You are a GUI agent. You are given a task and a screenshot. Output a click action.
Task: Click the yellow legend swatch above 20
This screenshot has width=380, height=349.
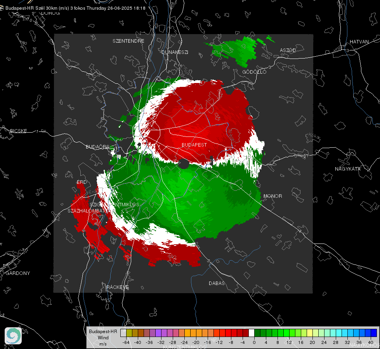pos(310,333)
